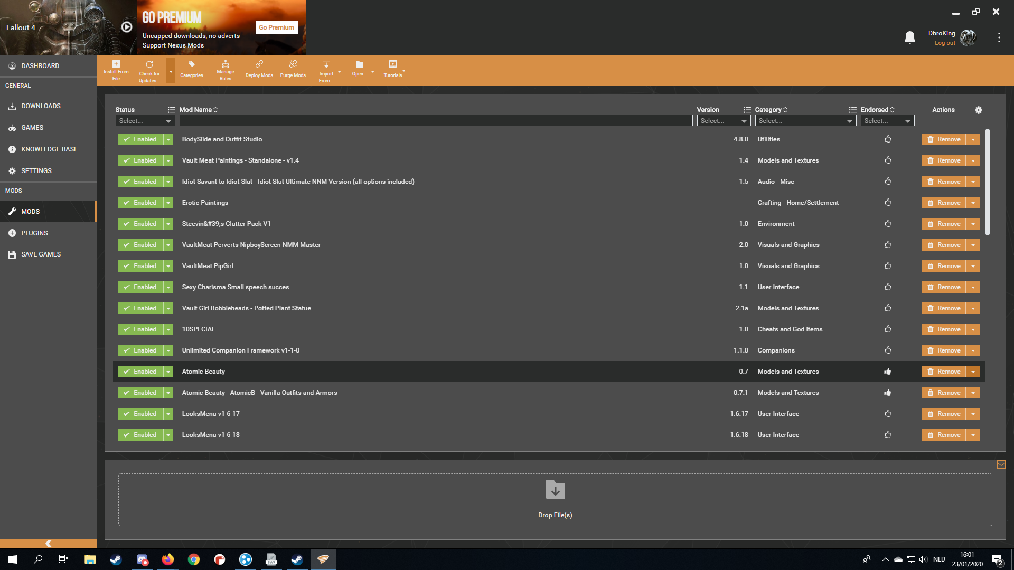Endorse BodySlide and Outfit Studio
This screenshot has height=570, width=1014.
point(888,139)
